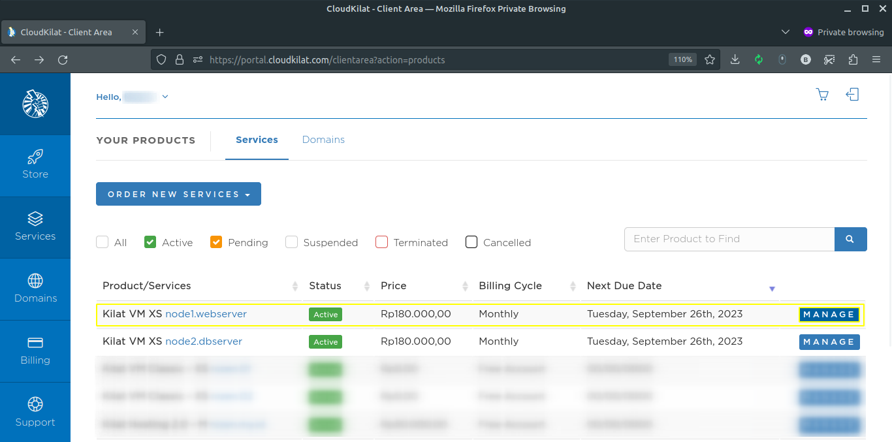Viewport: 892px width, 442px height.
Task: Click the magnifier search button
Action: pyautogui.click(x=850, y=240)
